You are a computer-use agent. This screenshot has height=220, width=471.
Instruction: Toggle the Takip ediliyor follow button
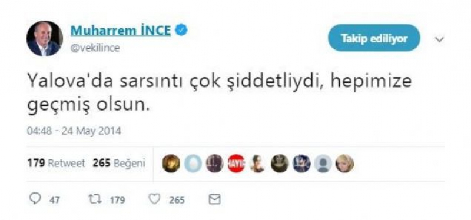coord(374,38)
